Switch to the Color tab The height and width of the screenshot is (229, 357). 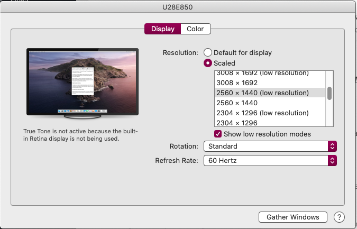point(195,29)
